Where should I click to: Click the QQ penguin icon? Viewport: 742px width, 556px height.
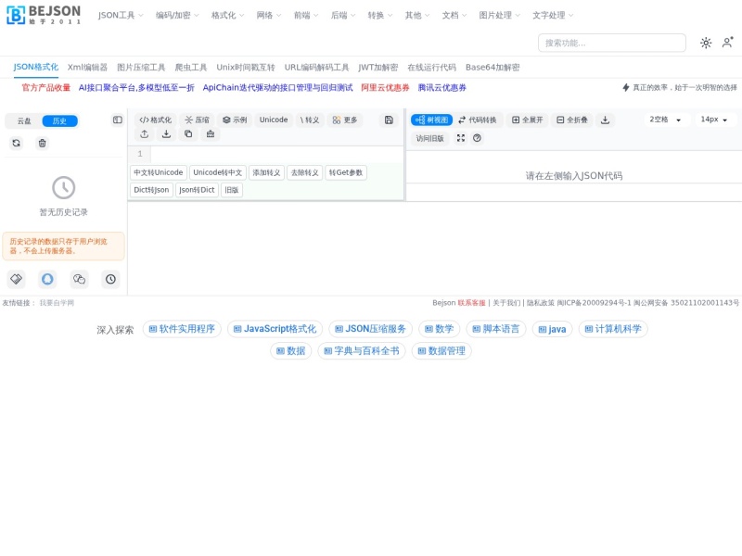pyautogui.click(x=47, y=279)
